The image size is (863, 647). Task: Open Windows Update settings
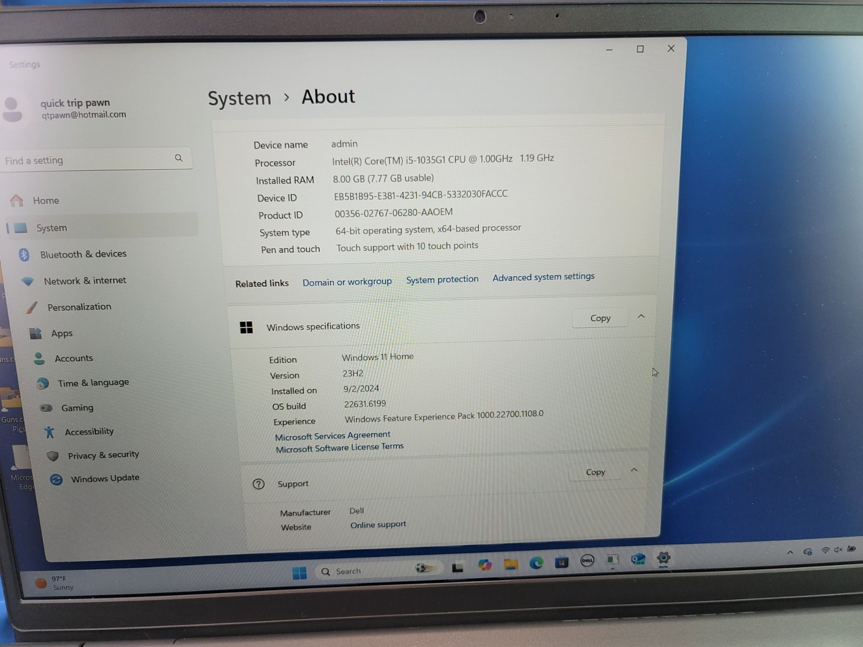click(105, 478)
